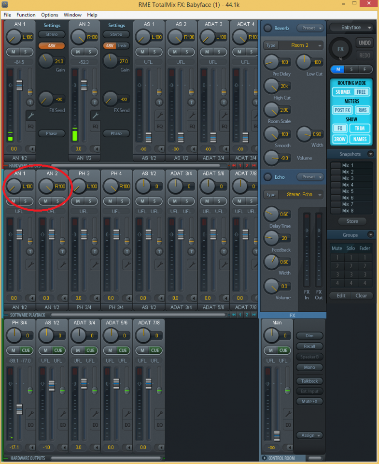This screenshot has width=379, height=464.
Task: Toggle 48V phantom power on AN 1 settings
Action: pos(52,46)
